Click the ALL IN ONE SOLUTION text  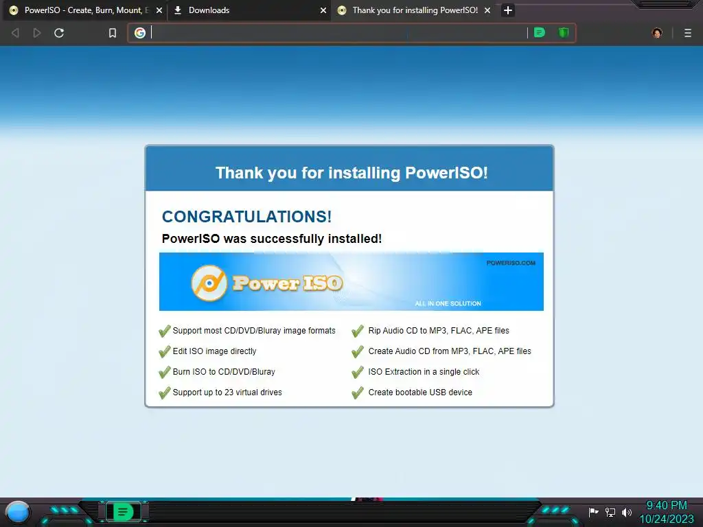tap(448, 303)
